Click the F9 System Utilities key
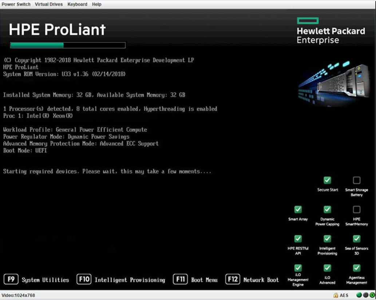Image resolution: width=376 pixels, height=300 pixels. tap(11, 279)
